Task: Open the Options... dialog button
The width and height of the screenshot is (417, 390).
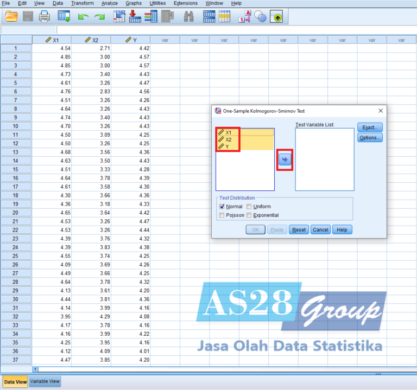Action: pyautogui.click(x=370, y=138)
